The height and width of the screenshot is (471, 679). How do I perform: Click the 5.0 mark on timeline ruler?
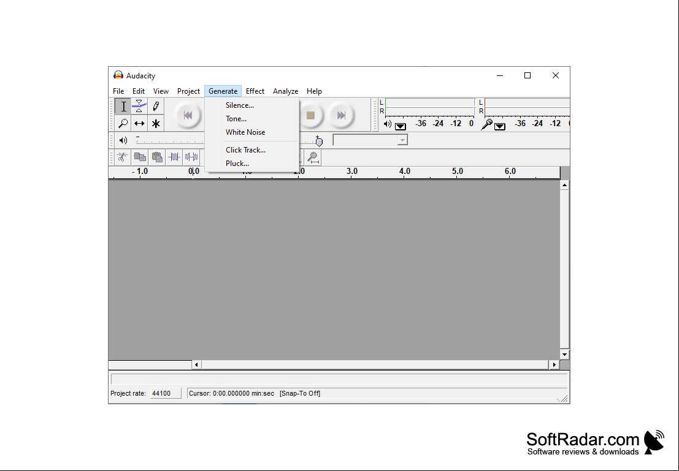pyautogui.click(x=458, y=171)
